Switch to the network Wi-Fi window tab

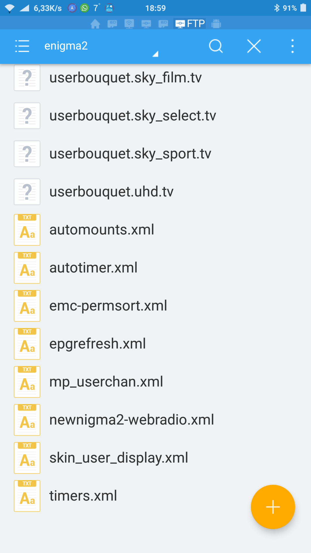click(129, 24)
